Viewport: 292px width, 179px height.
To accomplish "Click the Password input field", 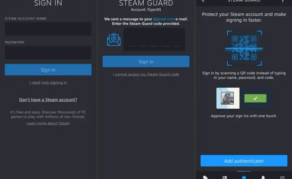I will click(x=48, y=53).
